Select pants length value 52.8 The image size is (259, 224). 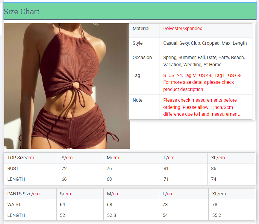point(111,215)
